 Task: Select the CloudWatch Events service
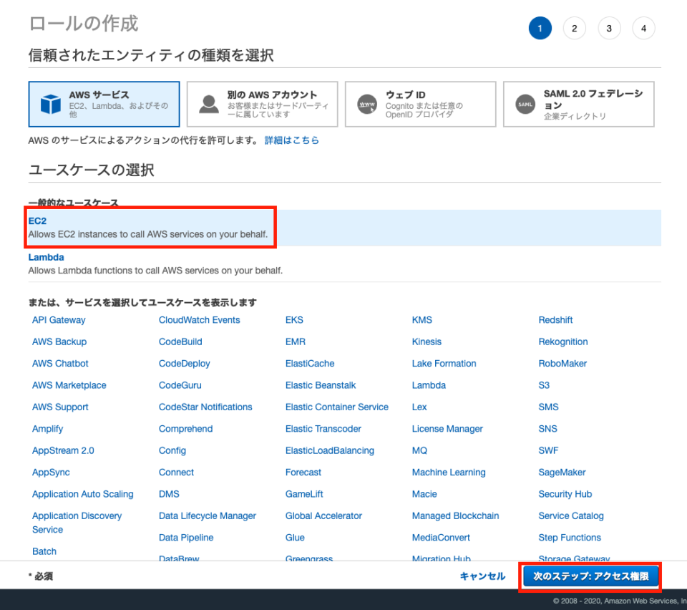(200, 320)
